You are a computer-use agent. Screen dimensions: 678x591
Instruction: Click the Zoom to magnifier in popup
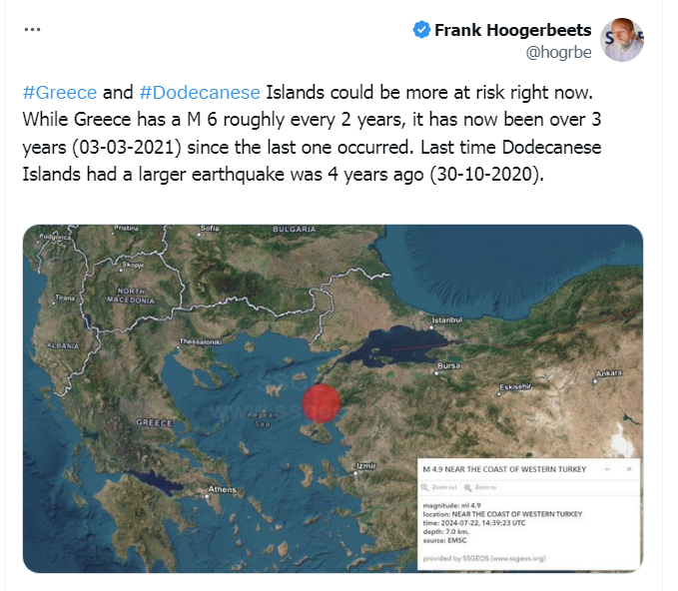pos(467,486)
